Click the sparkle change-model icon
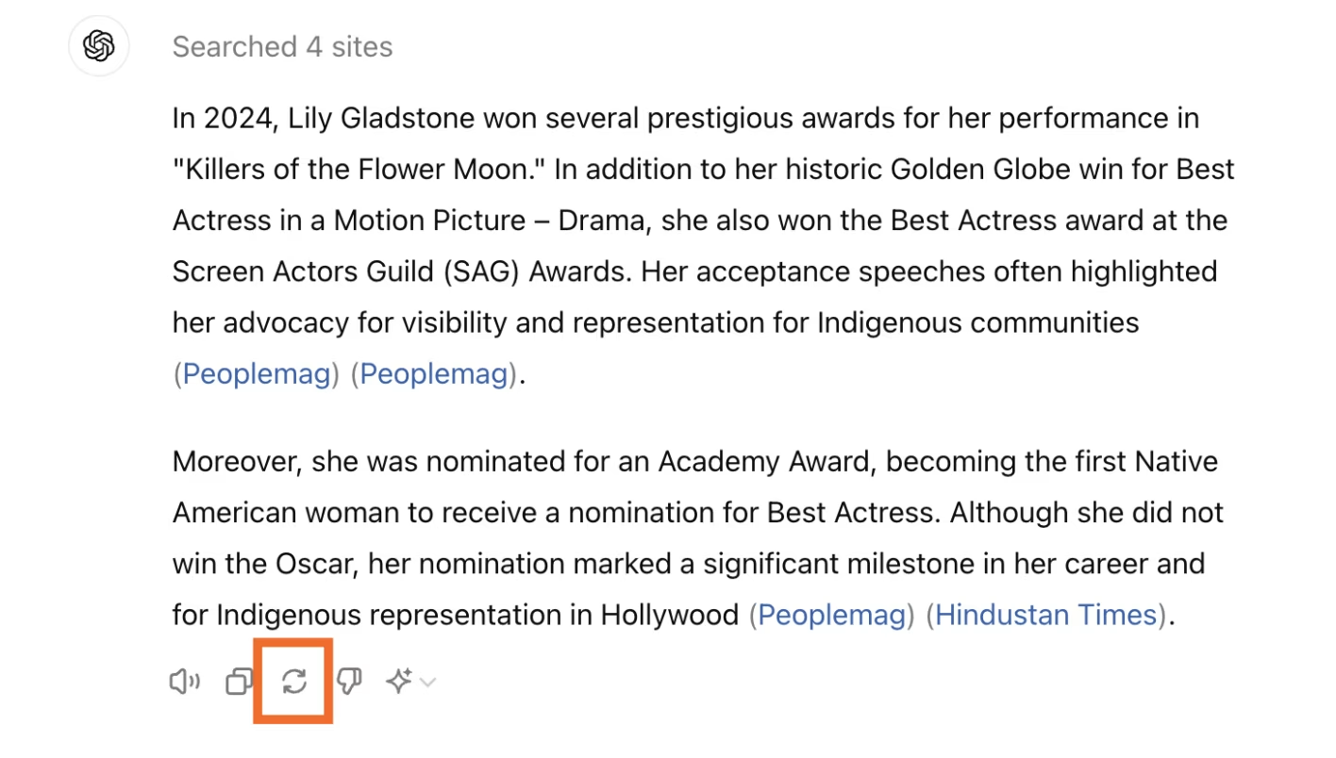This screenshot has width=1336, height=758. 399,682
